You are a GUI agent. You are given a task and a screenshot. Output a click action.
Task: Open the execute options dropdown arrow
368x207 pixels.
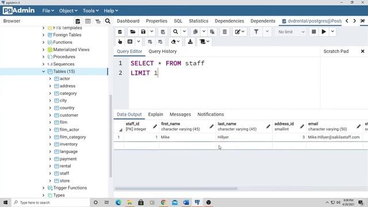pyautogui.click(x=332, y=32)
